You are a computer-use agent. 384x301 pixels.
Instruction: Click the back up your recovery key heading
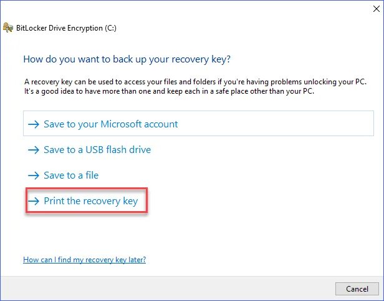tap(126, 59)
